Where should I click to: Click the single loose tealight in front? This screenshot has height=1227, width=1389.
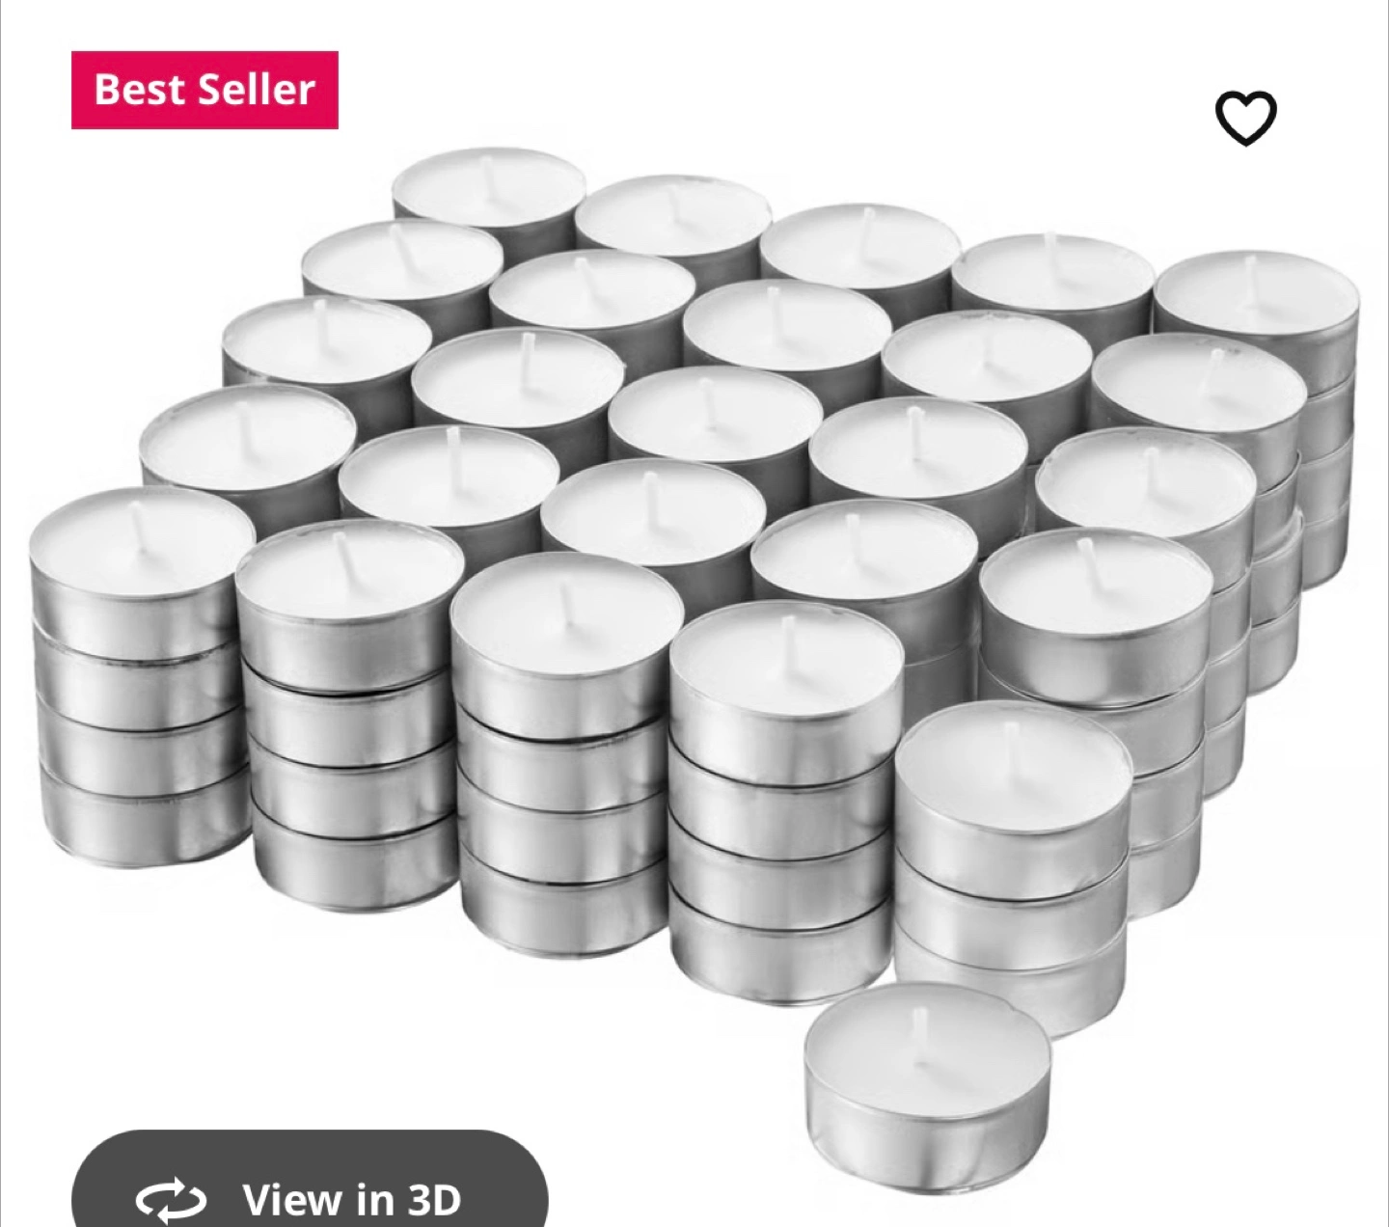[926, 1074]
